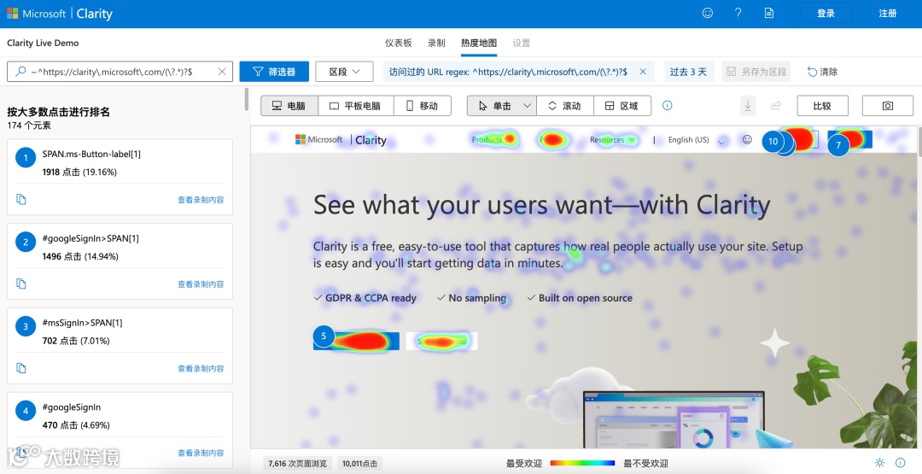Viewport: 922px width, 474px height.
Task: Click the 7,616 次页面浏览 page views stat
Action: [x=298, y=464]
